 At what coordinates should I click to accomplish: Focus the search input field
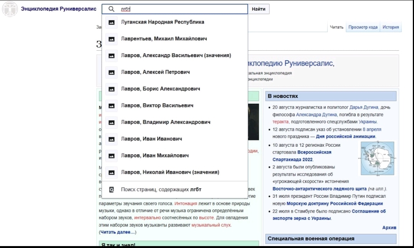point(175,9)
